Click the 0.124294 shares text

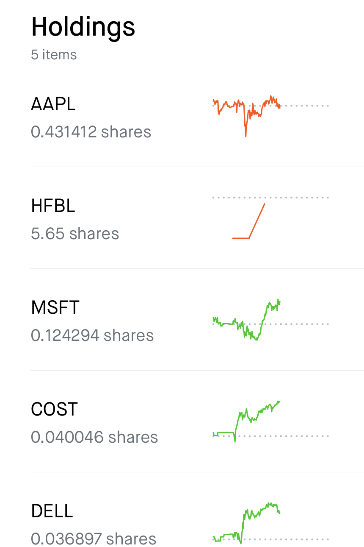92,335
